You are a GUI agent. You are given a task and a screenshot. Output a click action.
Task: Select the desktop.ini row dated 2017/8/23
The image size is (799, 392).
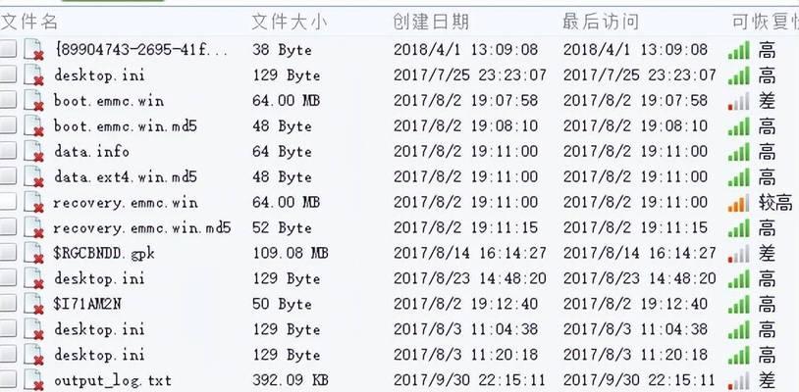coord(399,278)
